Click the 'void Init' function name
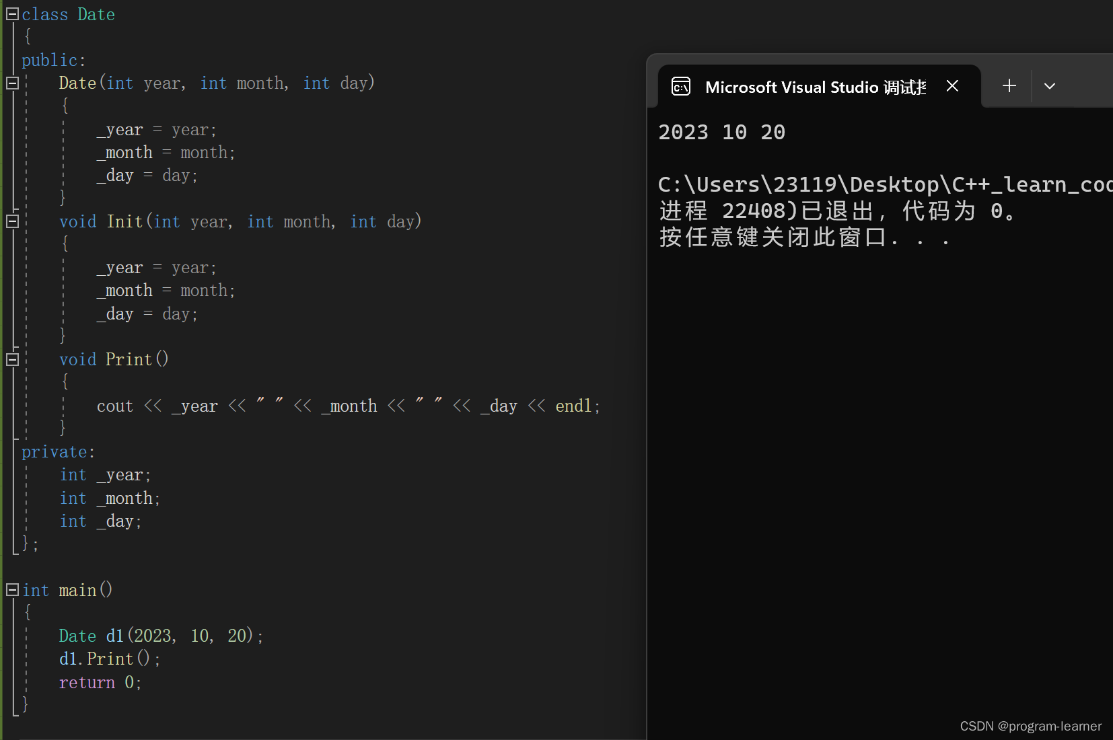Viewport: 1113px width, 740px height. (x=101, y=221)
